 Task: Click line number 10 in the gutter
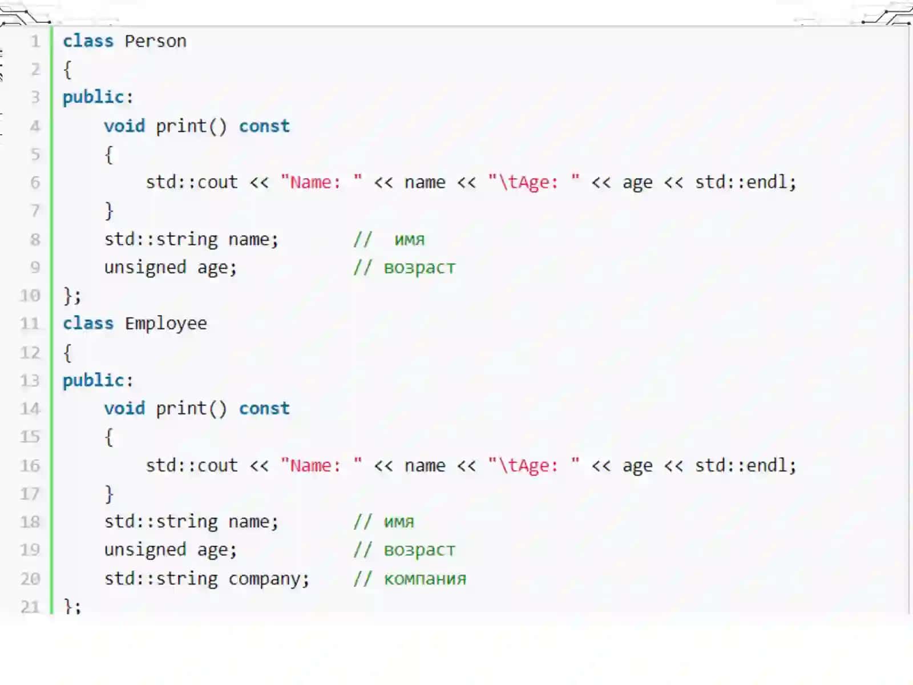click(30, 296)
